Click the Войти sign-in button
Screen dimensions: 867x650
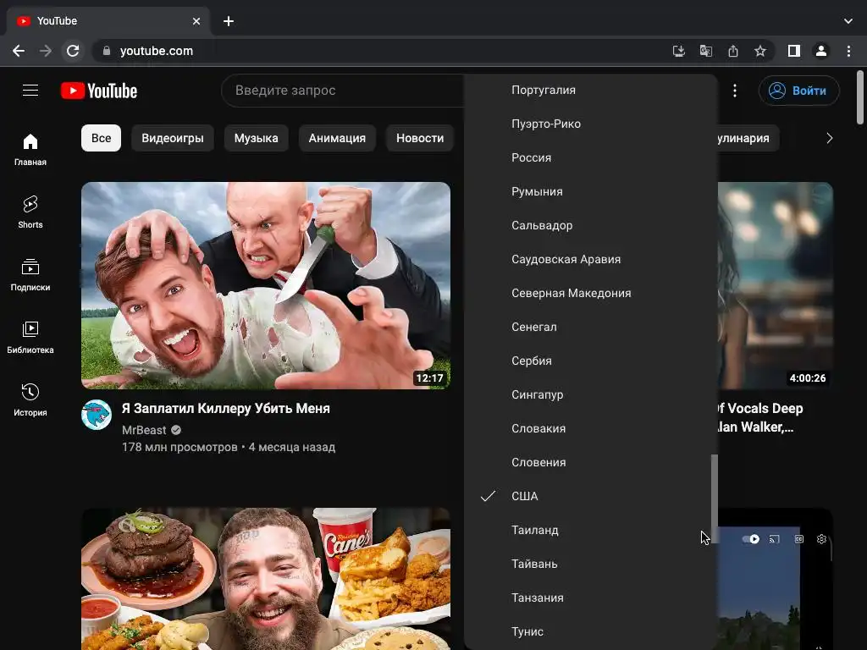[x=799, y=91]
